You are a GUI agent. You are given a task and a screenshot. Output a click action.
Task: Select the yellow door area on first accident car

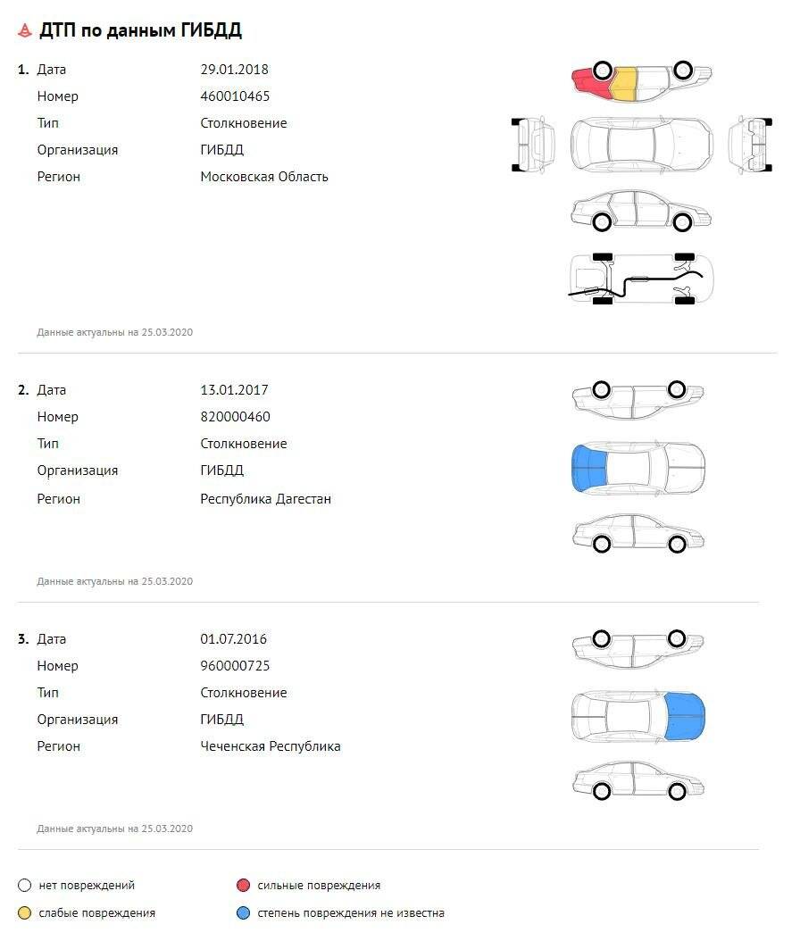[x=623, y=83]
